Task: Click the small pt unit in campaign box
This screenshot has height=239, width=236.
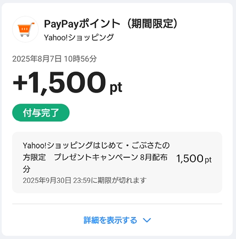Action: pos(208,160)
